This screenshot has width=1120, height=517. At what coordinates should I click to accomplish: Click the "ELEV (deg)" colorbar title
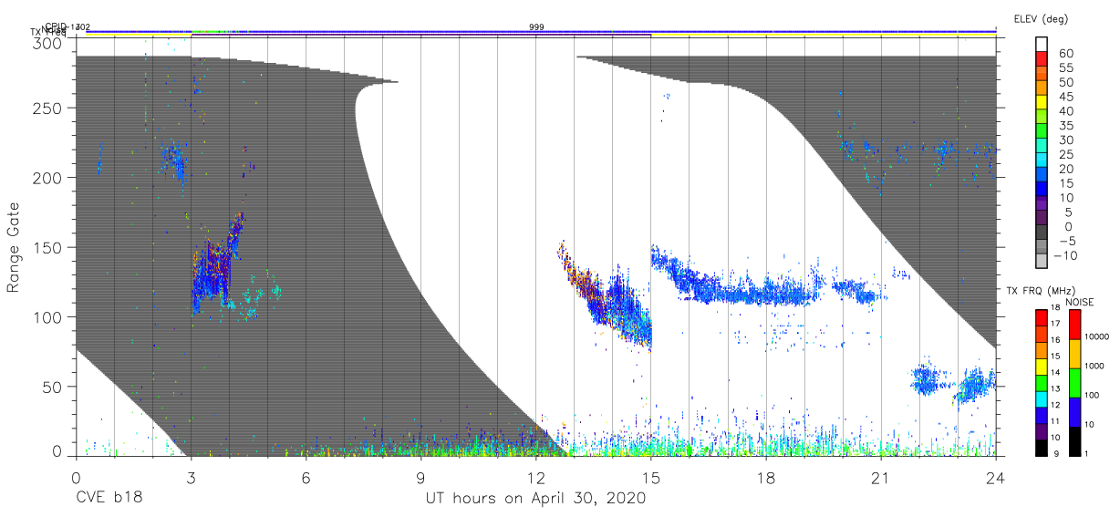1041,19
